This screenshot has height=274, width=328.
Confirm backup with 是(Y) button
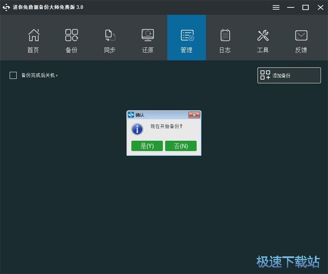pyautogui.click(x=147, y=146)
